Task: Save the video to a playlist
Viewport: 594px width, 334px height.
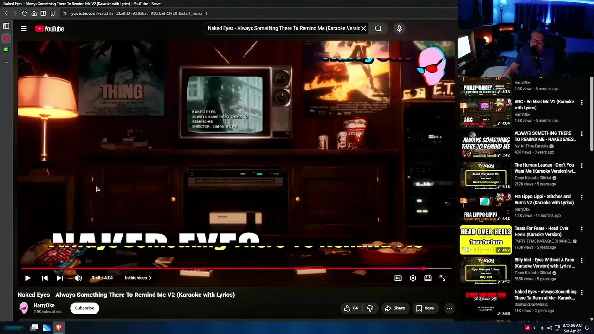Action: click(x=425, y=308)
